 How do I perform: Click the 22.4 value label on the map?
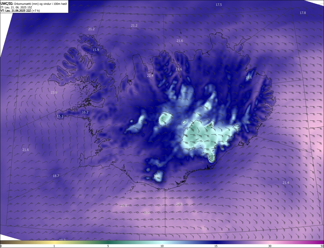point(150,76)
